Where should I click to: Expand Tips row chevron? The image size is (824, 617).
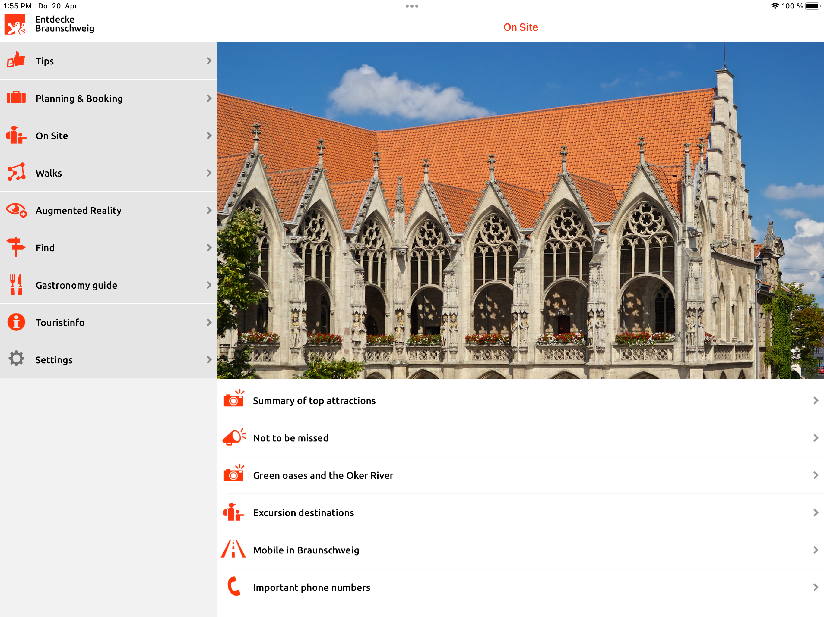pyautogui.click(x=209, y=61)
